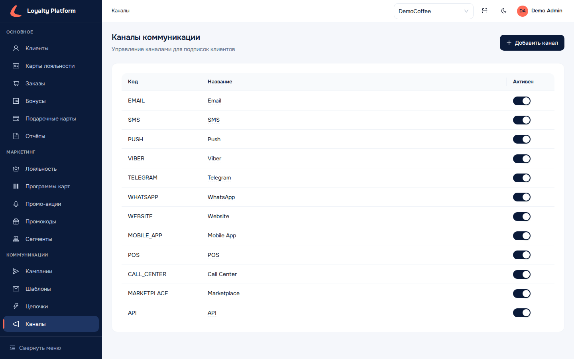Turn off the SMS channel toggle
Screen dimensions: 574x359
tap(522, 120)
